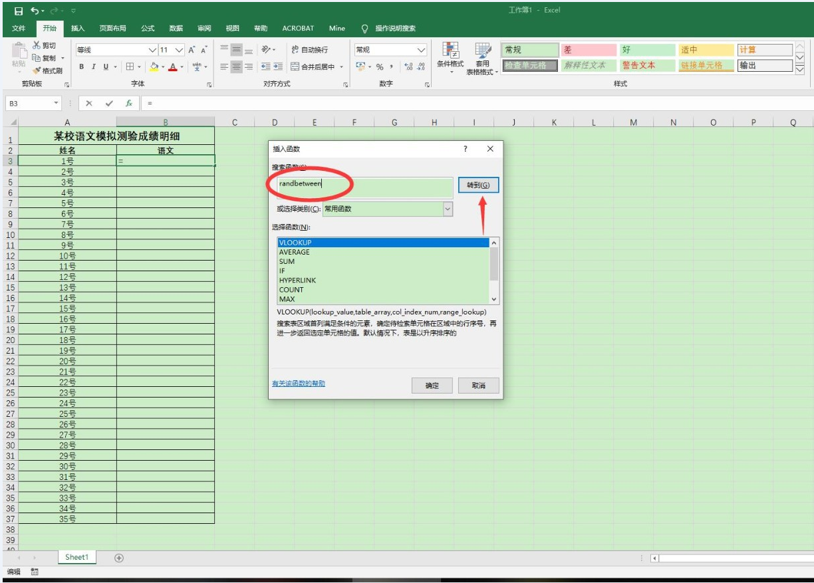Screen dimensions: 814x583
Task: Click the Percent Style icon
Action: [380, 66]
